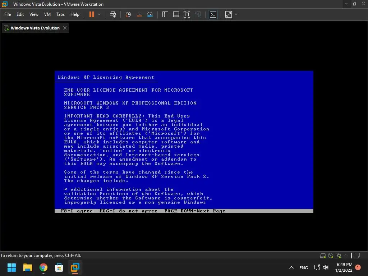
Task: Click the ENG language indicator
Action: [303, 267]
